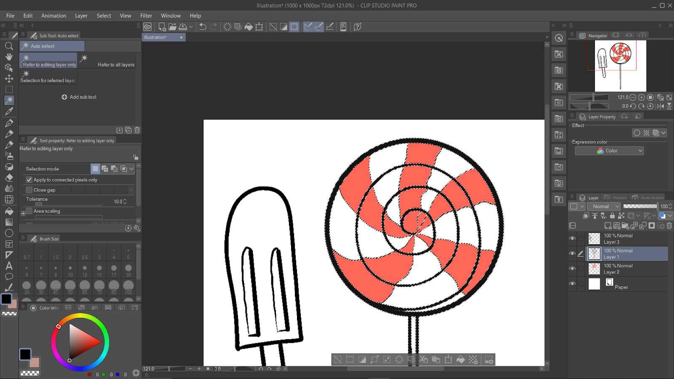Select the Move layer tool
674x379 pixels.
[x=9, y=79]
